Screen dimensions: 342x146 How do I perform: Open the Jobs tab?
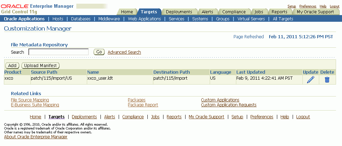pyautogui.click(x=259, y=12)
